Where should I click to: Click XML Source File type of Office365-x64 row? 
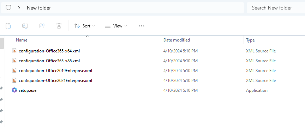tap(261, 51)
